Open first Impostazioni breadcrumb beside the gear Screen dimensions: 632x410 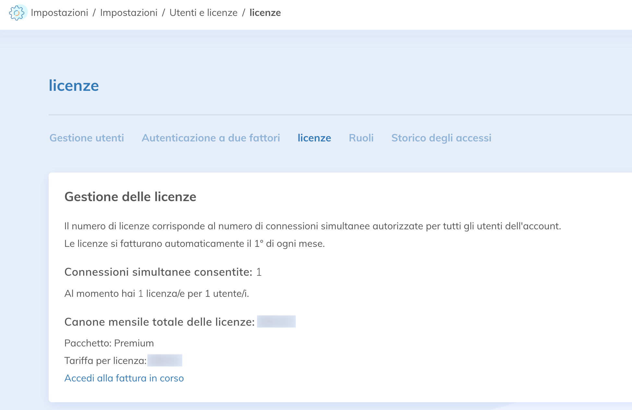pos(59,13)
